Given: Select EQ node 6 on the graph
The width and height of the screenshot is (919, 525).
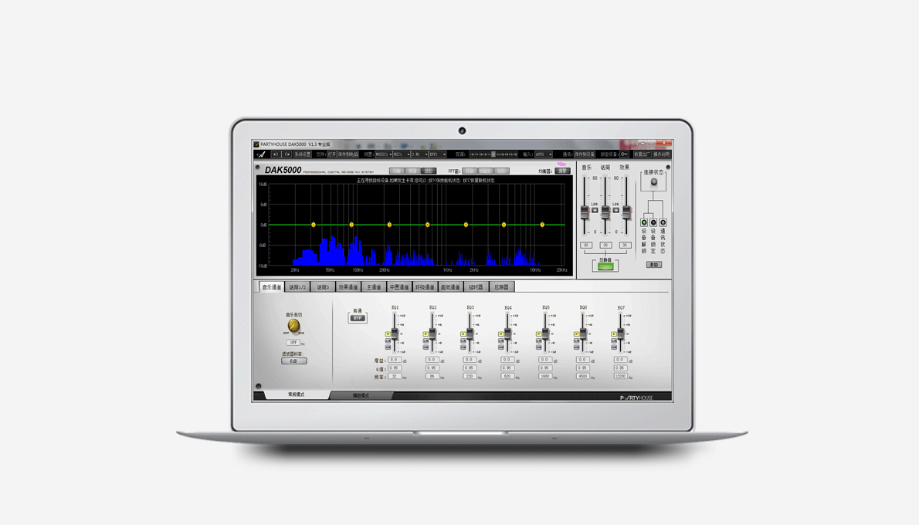Looking at the screenshot, I should (504, 225).
